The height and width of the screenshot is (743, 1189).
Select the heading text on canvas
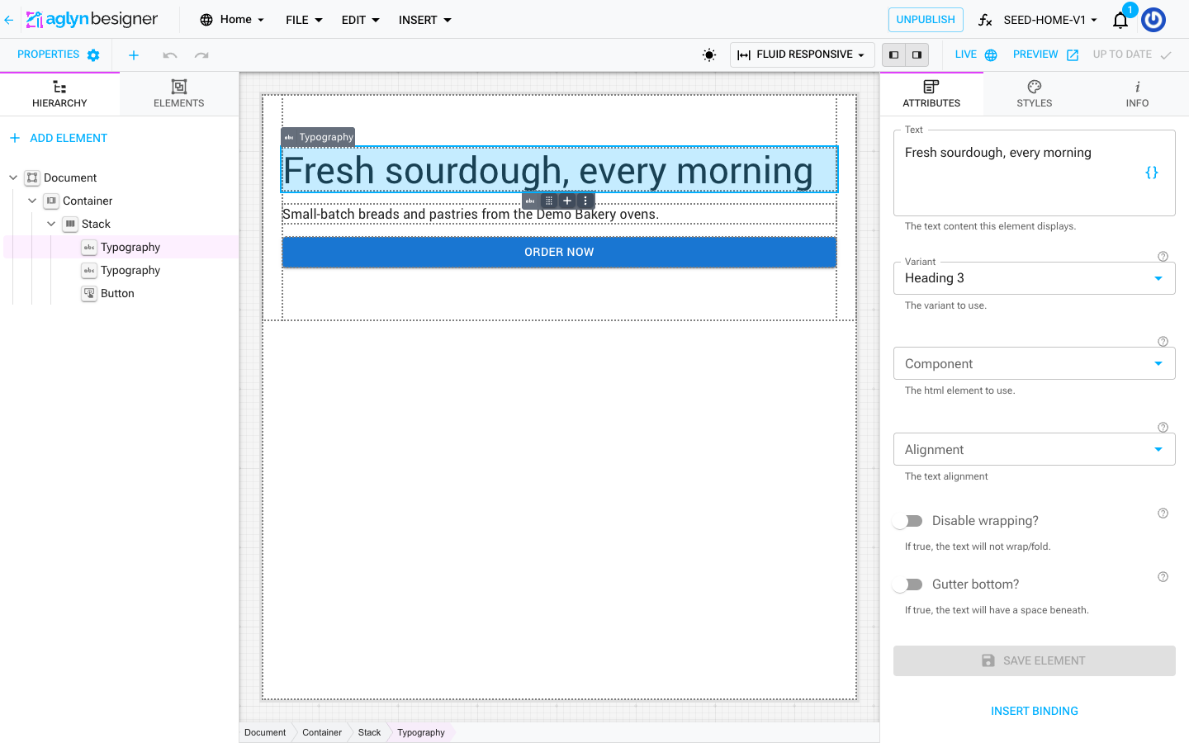point(560,170)
